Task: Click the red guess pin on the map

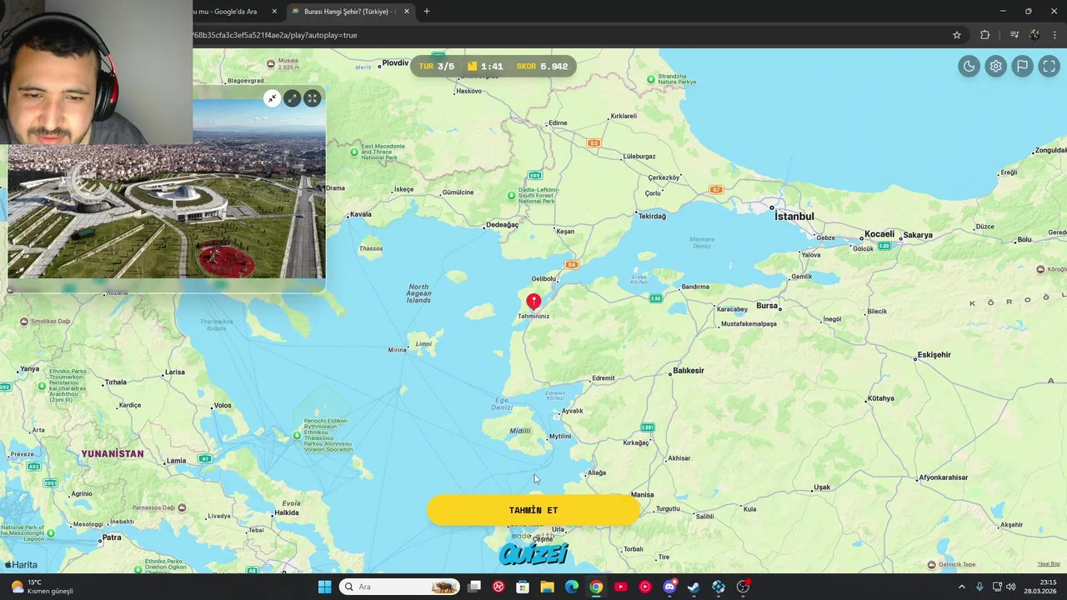Action: (533, 301)
